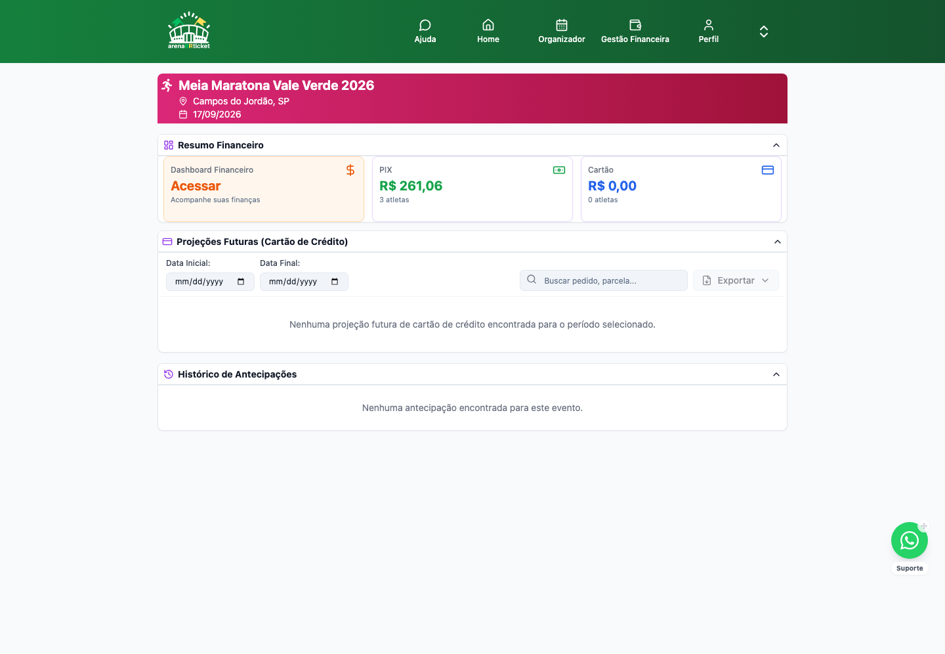The width and height of the screenshot is (945, 654).
Task: Open Gestão Financeira in the navigation
Action: click(x=635, y=32)
